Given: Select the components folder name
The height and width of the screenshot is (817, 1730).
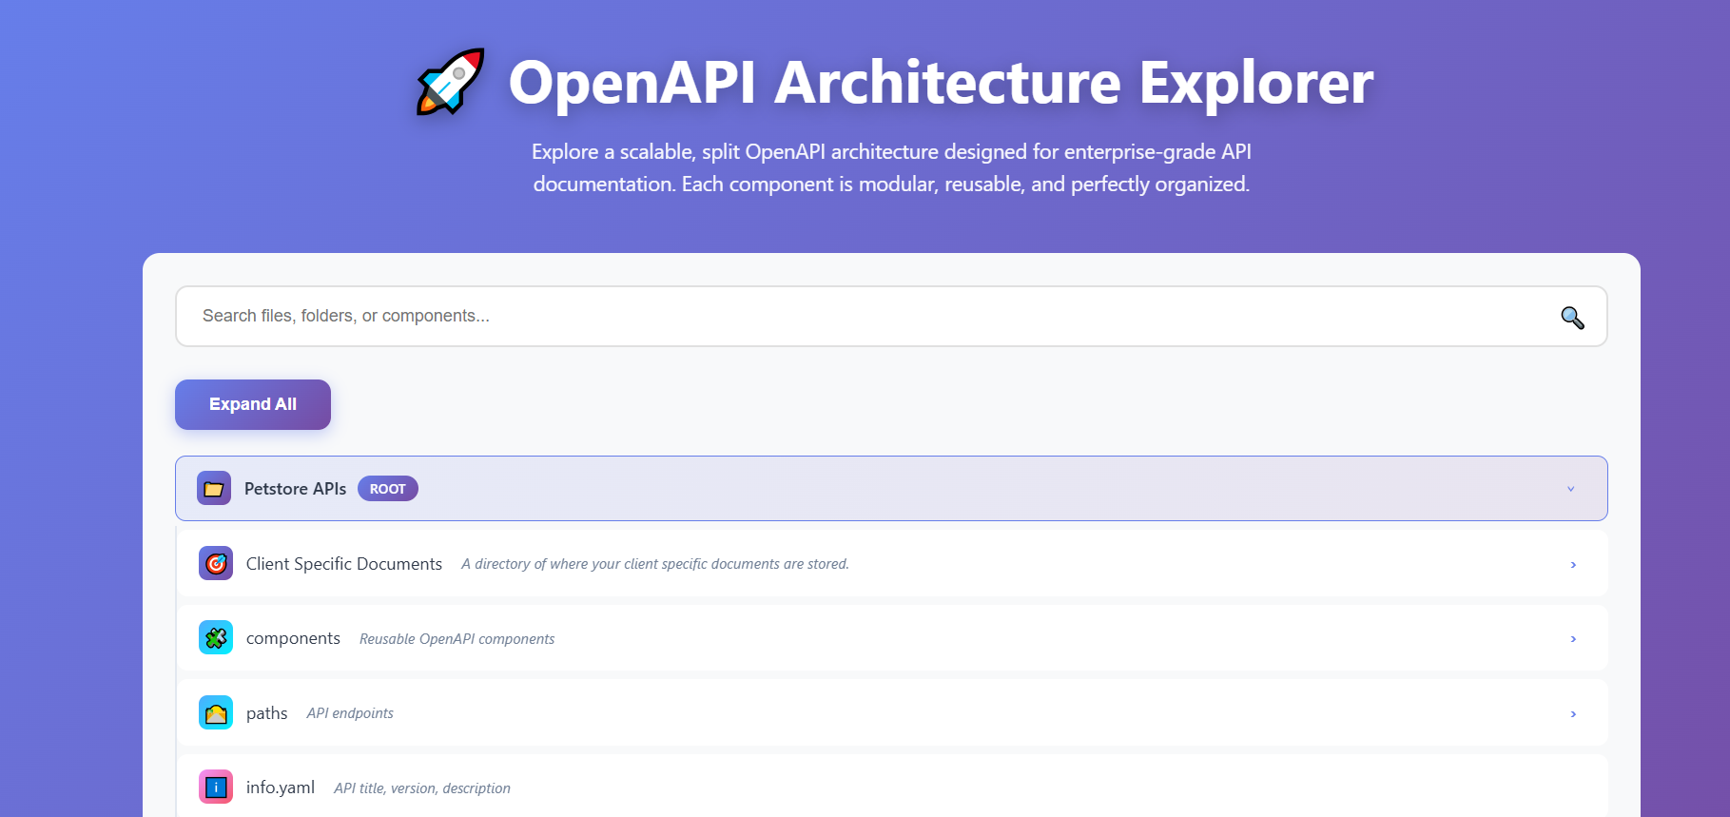Looking at the screenshot, I should click(x=293, y=638).
